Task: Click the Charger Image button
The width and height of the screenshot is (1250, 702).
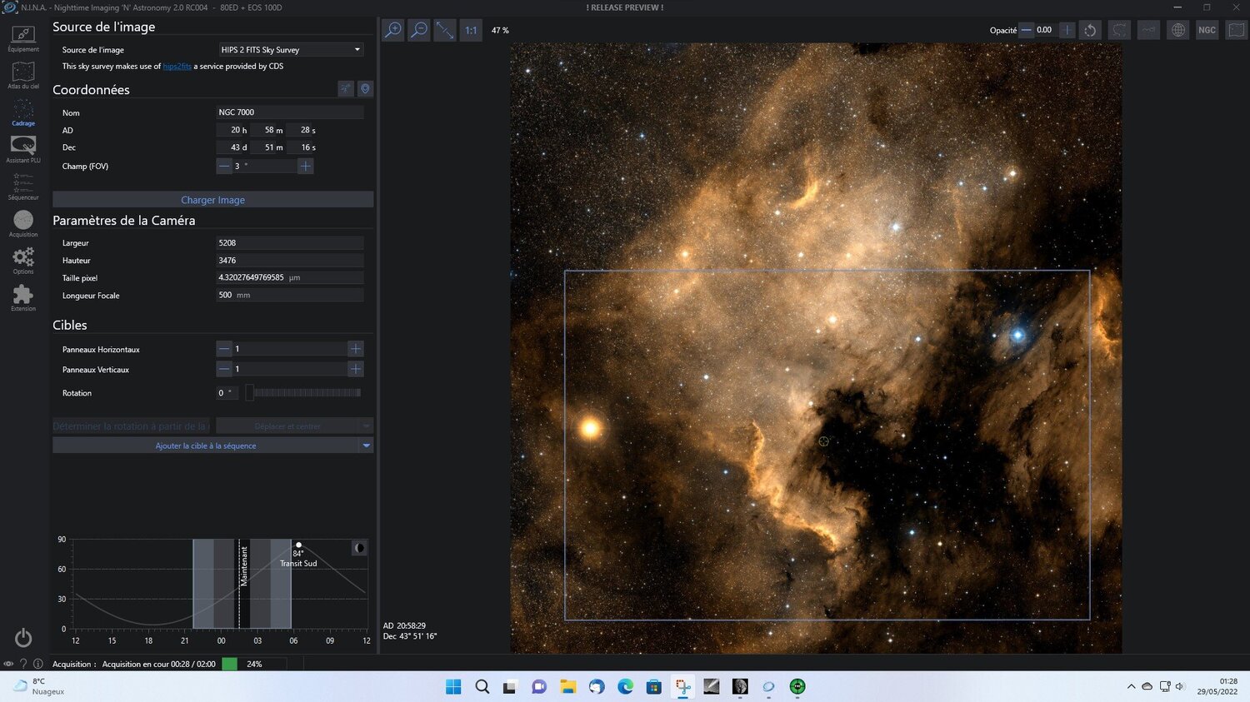Action: tap(212, 199)
